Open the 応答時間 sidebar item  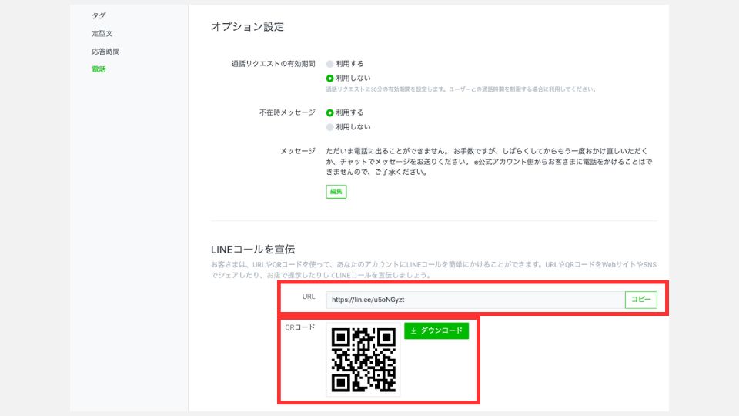[105, 52]
